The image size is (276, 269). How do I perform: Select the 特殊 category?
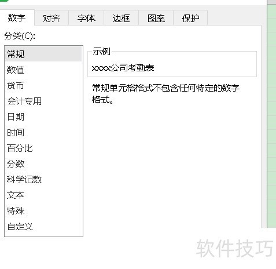pyautogui.click(x=43, y=211)
